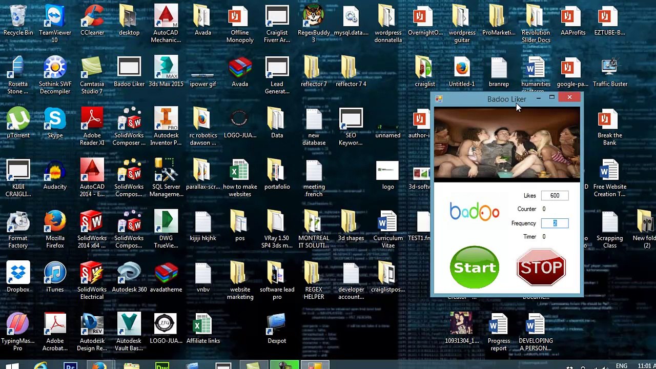656x369 pixels.
Task: Select the 'reflector 7 4' folder
Action: coord(351,72)
